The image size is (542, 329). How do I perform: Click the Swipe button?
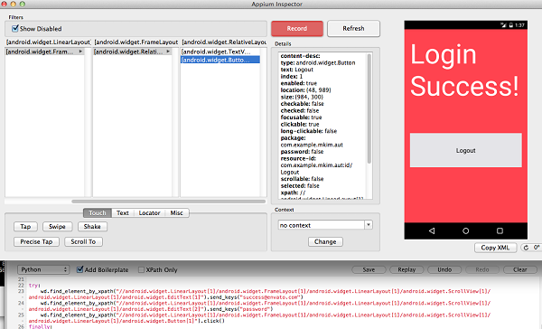(58, 227)
